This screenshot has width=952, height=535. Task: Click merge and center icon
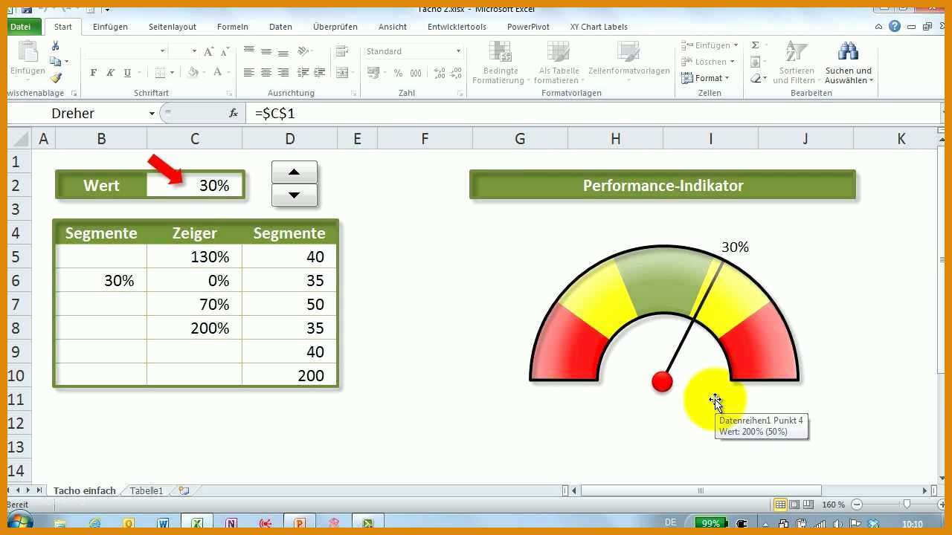342,73
